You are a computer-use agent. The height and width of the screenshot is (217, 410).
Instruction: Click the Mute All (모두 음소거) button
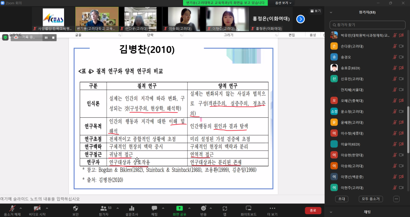coord(370,199)
